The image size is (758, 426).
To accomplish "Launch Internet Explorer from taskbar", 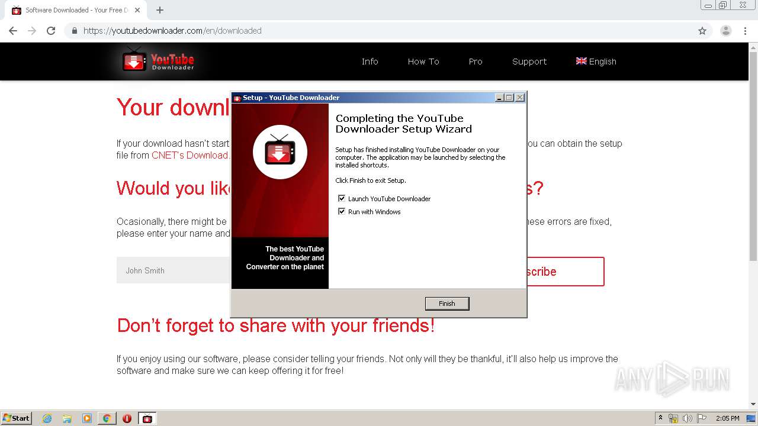I will (47, 418).
